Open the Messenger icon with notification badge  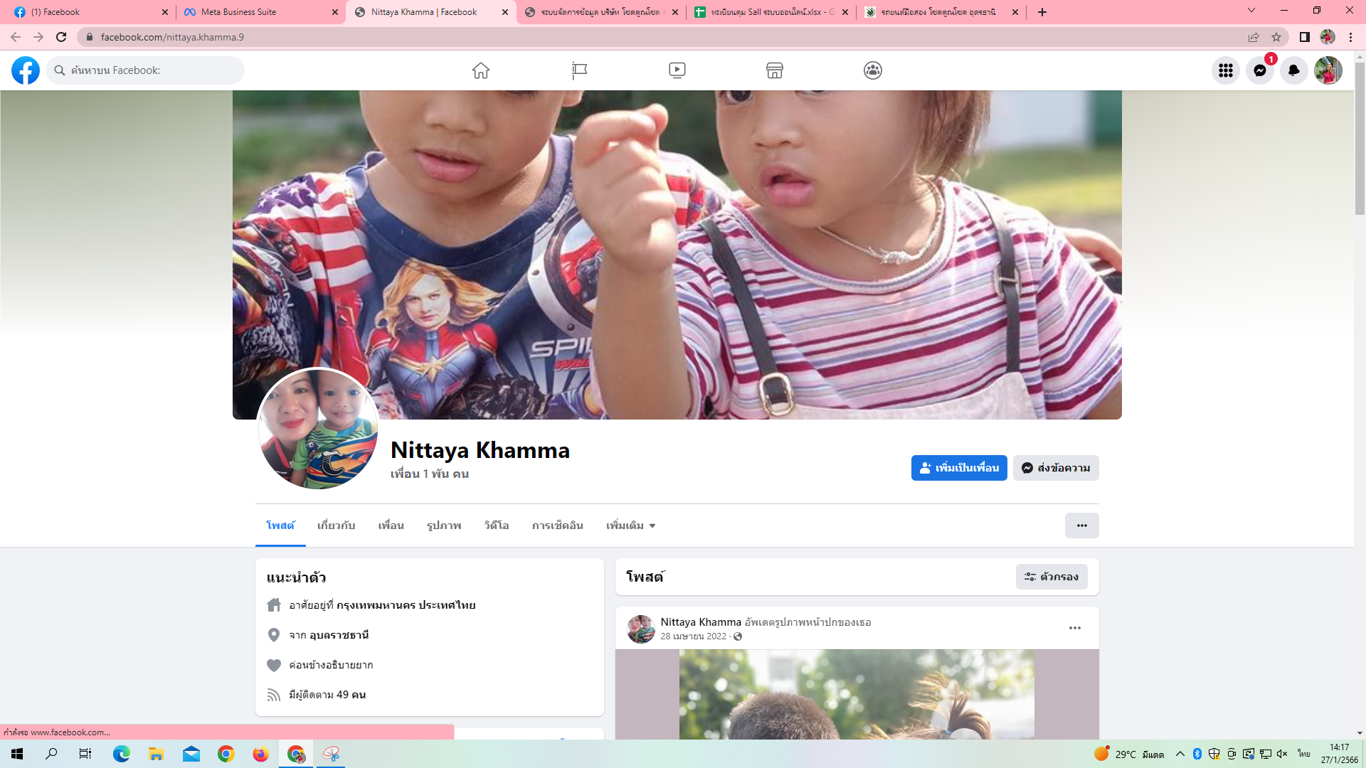(x=1260, y=70)
